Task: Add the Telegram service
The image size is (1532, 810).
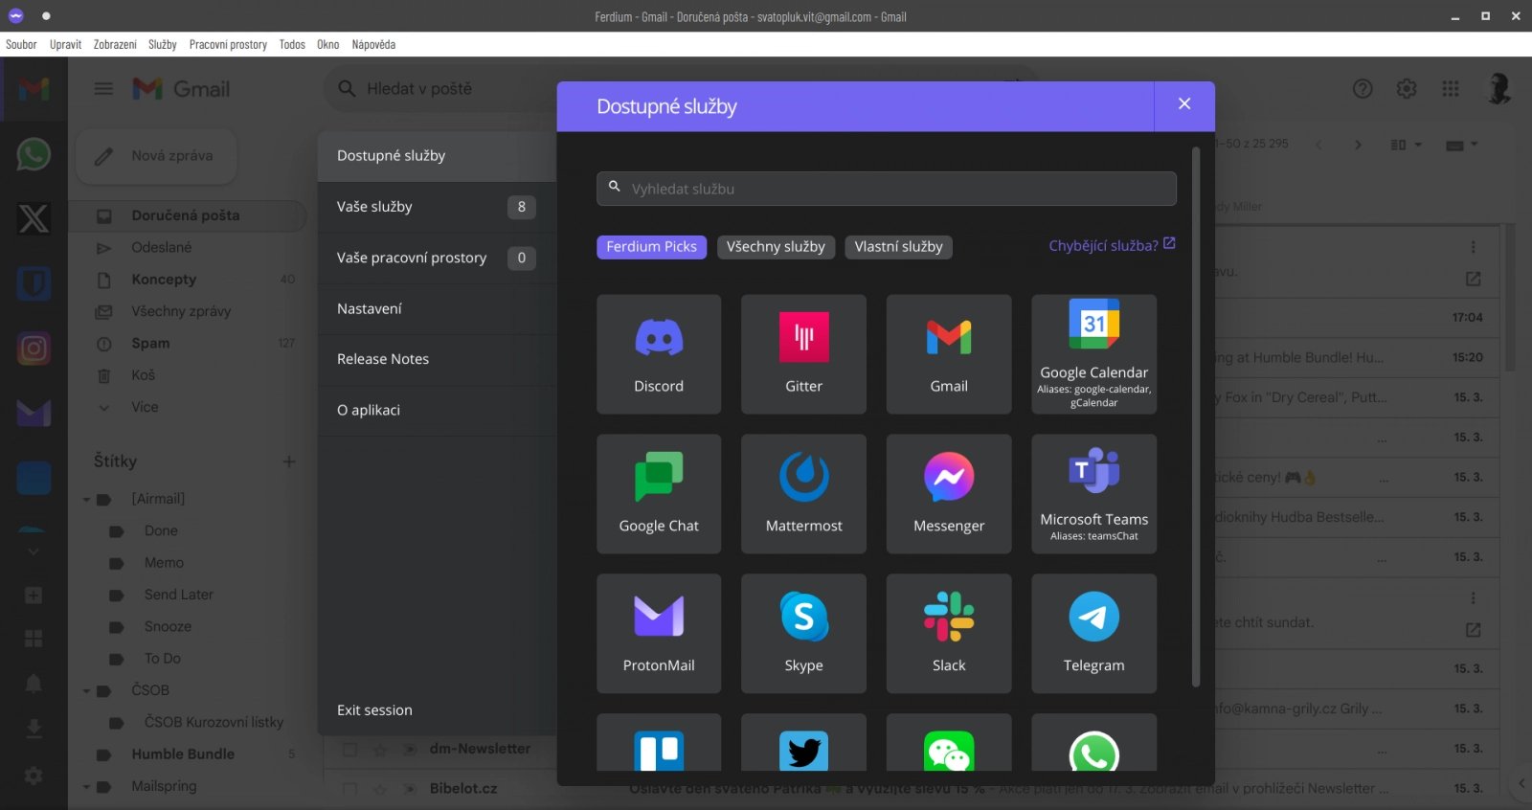Action: pos(1093,634)
